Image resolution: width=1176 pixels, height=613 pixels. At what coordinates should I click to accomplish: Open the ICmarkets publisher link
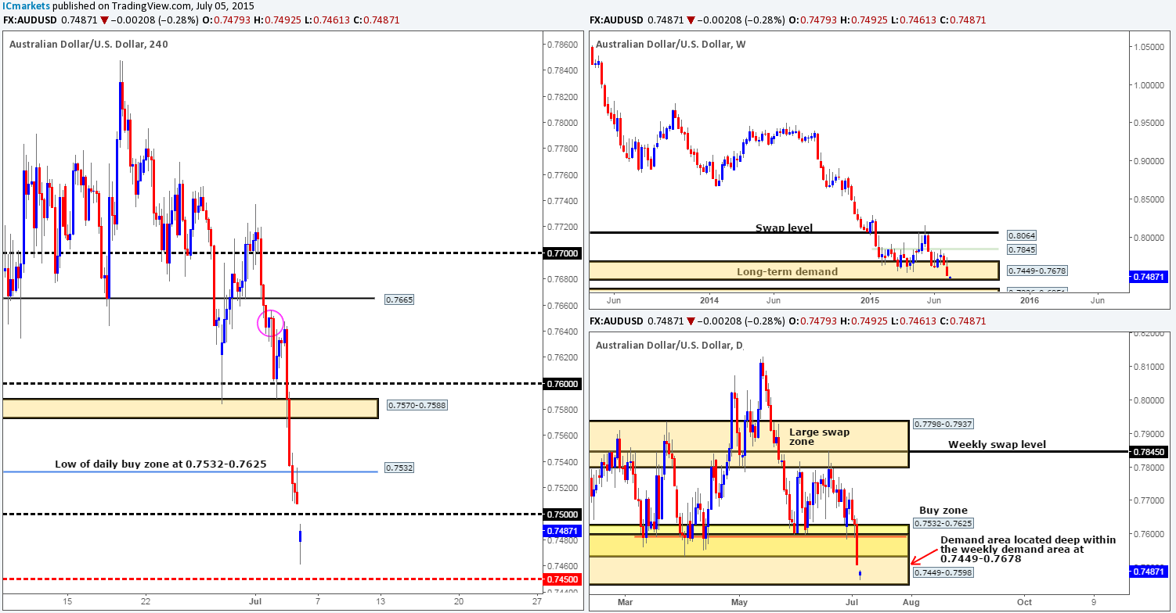click(x=27, y=6)
